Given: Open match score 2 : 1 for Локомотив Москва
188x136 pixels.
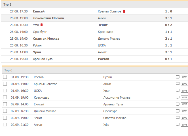Looking at the screenshot, I should click(168, 18).
